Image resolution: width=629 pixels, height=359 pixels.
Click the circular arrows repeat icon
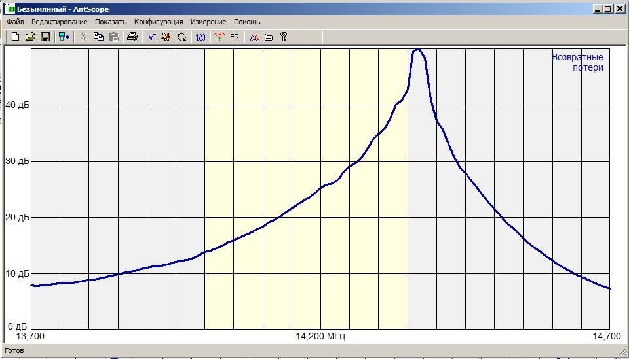181,37
